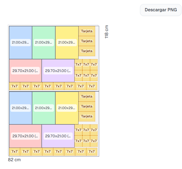The height and width of the screenshot is (169, 182).
Task: Click the 118 cm height label
Action: tap(106, 32)
